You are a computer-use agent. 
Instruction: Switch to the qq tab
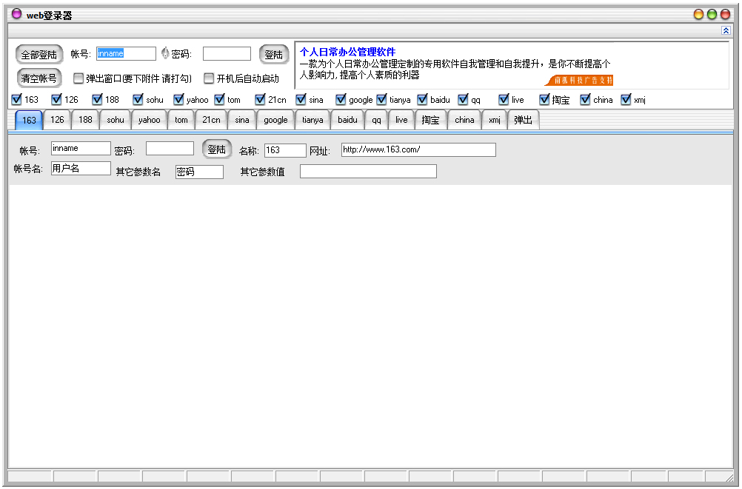click(x=375, y=119)
